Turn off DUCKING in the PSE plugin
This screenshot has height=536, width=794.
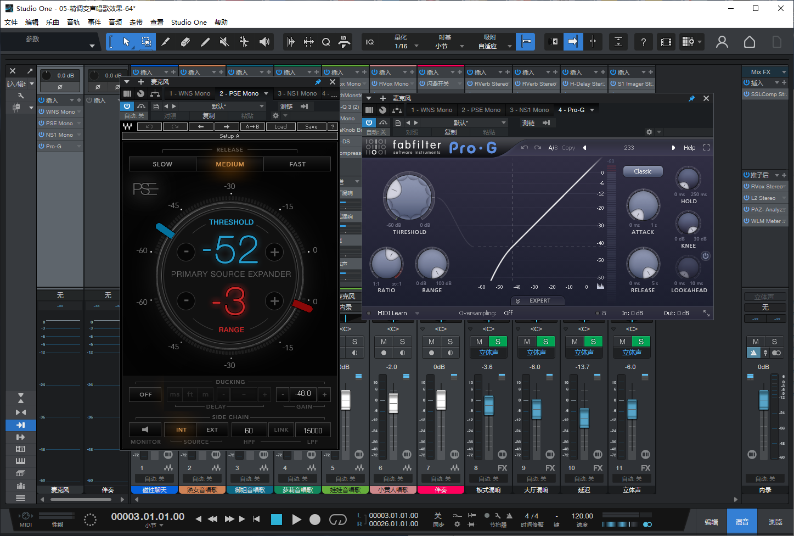pos(145,394)
